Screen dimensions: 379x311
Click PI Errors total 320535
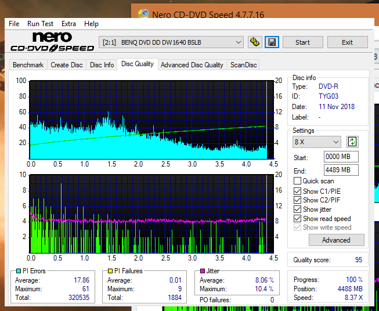point(79,297)
